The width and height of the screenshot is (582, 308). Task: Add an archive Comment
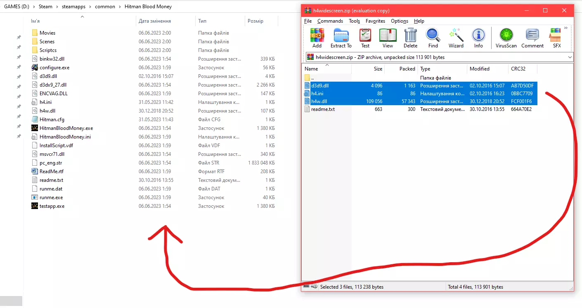[532, 38]
